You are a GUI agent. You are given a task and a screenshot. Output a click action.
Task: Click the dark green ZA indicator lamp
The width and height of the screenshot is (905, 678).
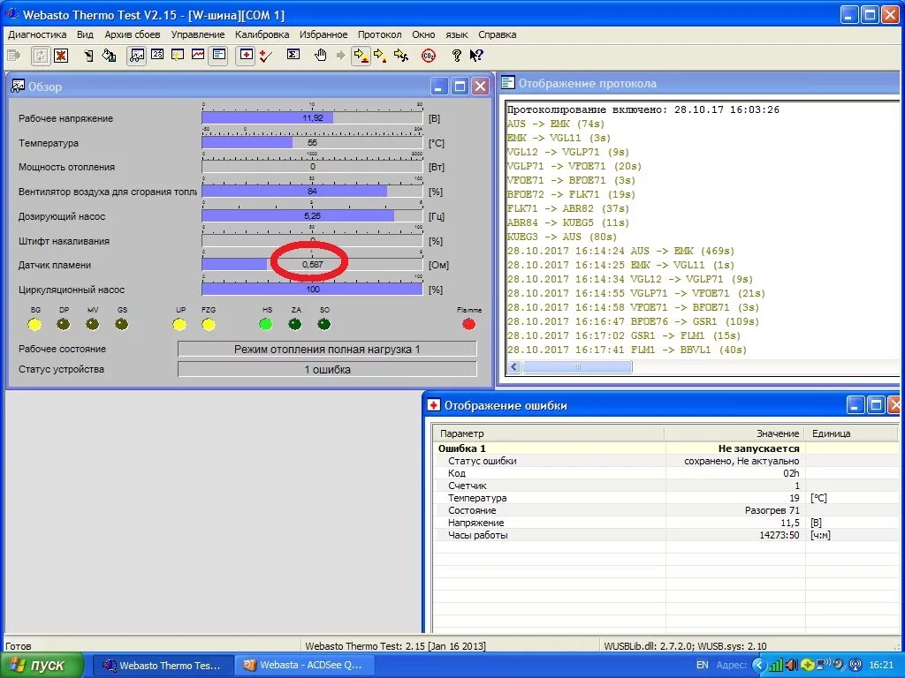(295, 324)
